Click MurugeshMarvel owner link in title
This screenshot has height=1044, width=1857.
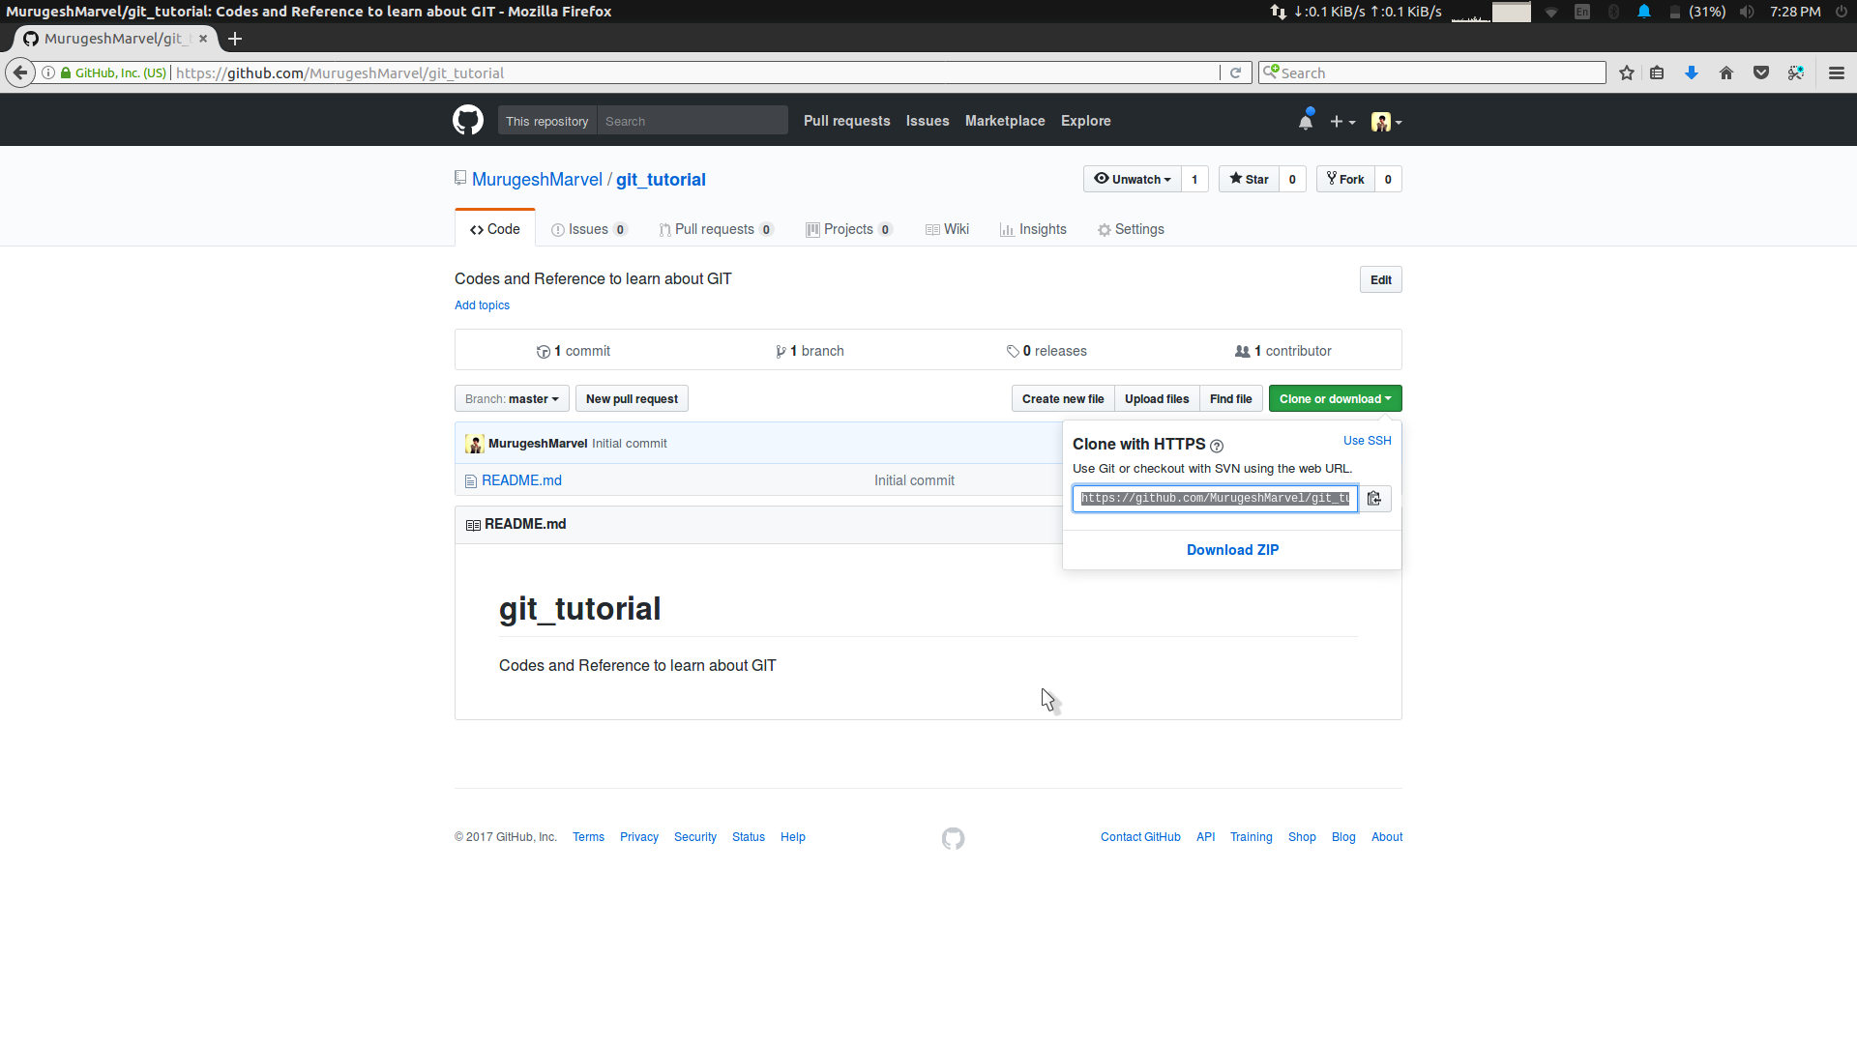click(x=537, y=180)
